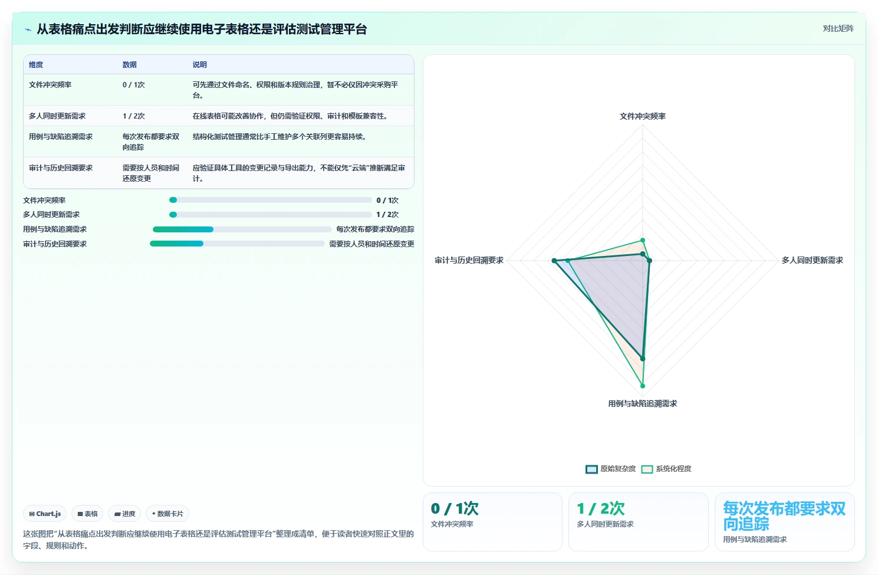Click the 原始复杂度 legend color box
The height and width of the screenshot is (575, 878).
pos(591,469)
